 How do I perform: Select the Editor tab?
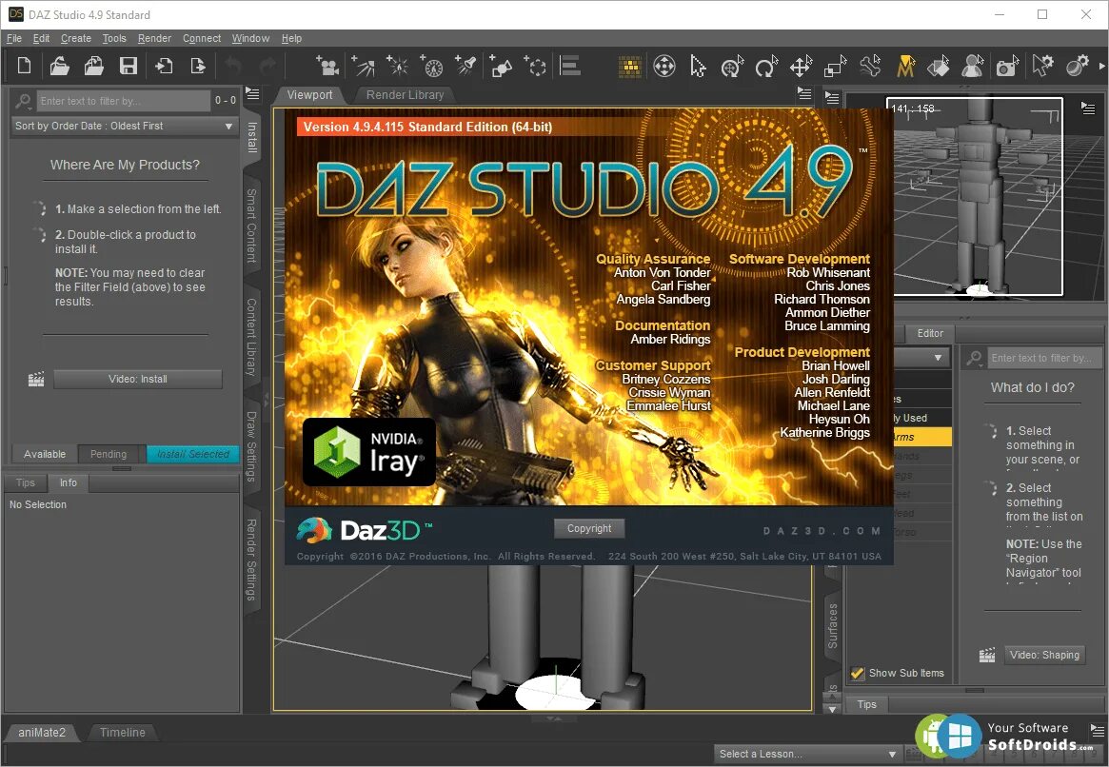pos(930,333)
